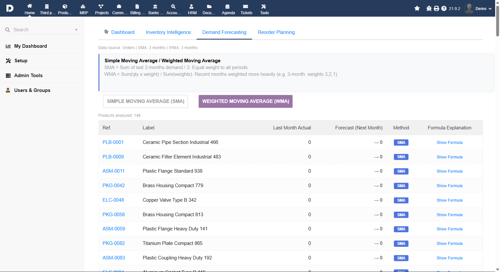Open the help question mark icon
This screenshot has width=500, height=272.
click(444, 8)
